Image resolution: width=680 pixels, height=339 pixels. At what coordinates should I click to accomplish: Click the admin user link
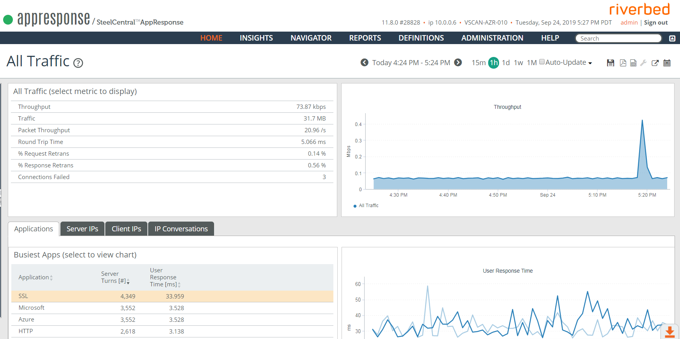(629, 23)
